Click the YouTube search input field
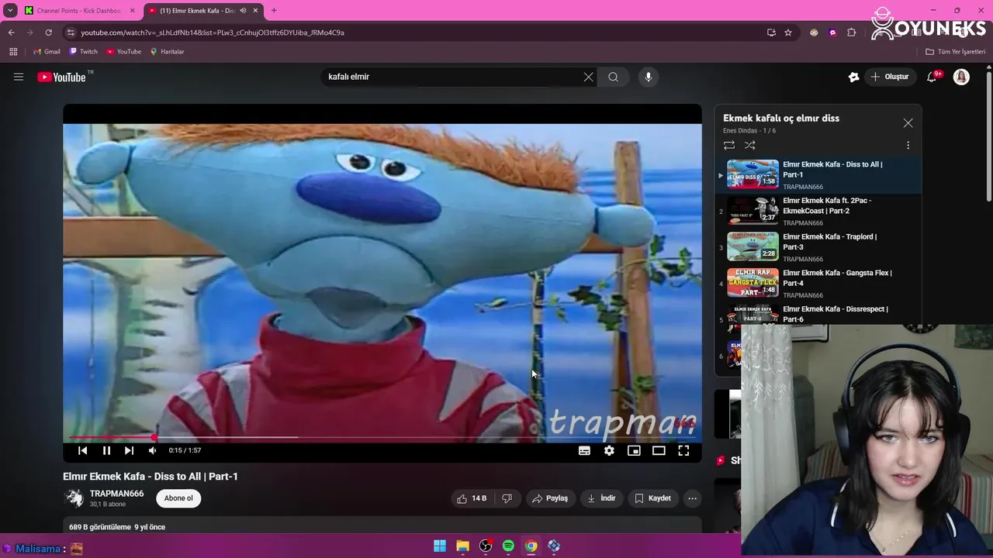 pos(452,77)
